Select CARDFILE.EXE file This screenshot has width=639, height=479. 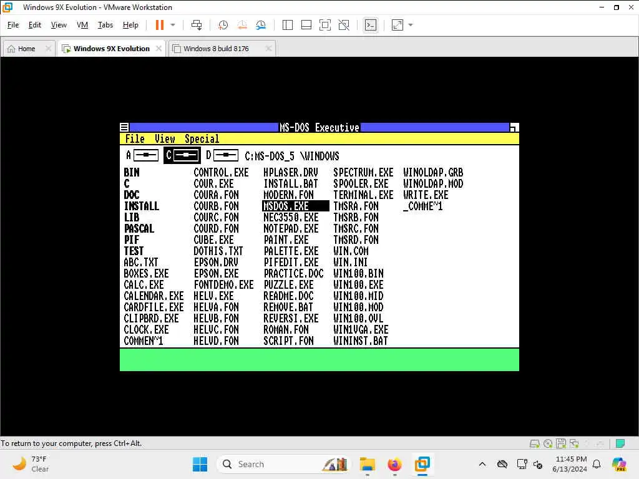154,307
